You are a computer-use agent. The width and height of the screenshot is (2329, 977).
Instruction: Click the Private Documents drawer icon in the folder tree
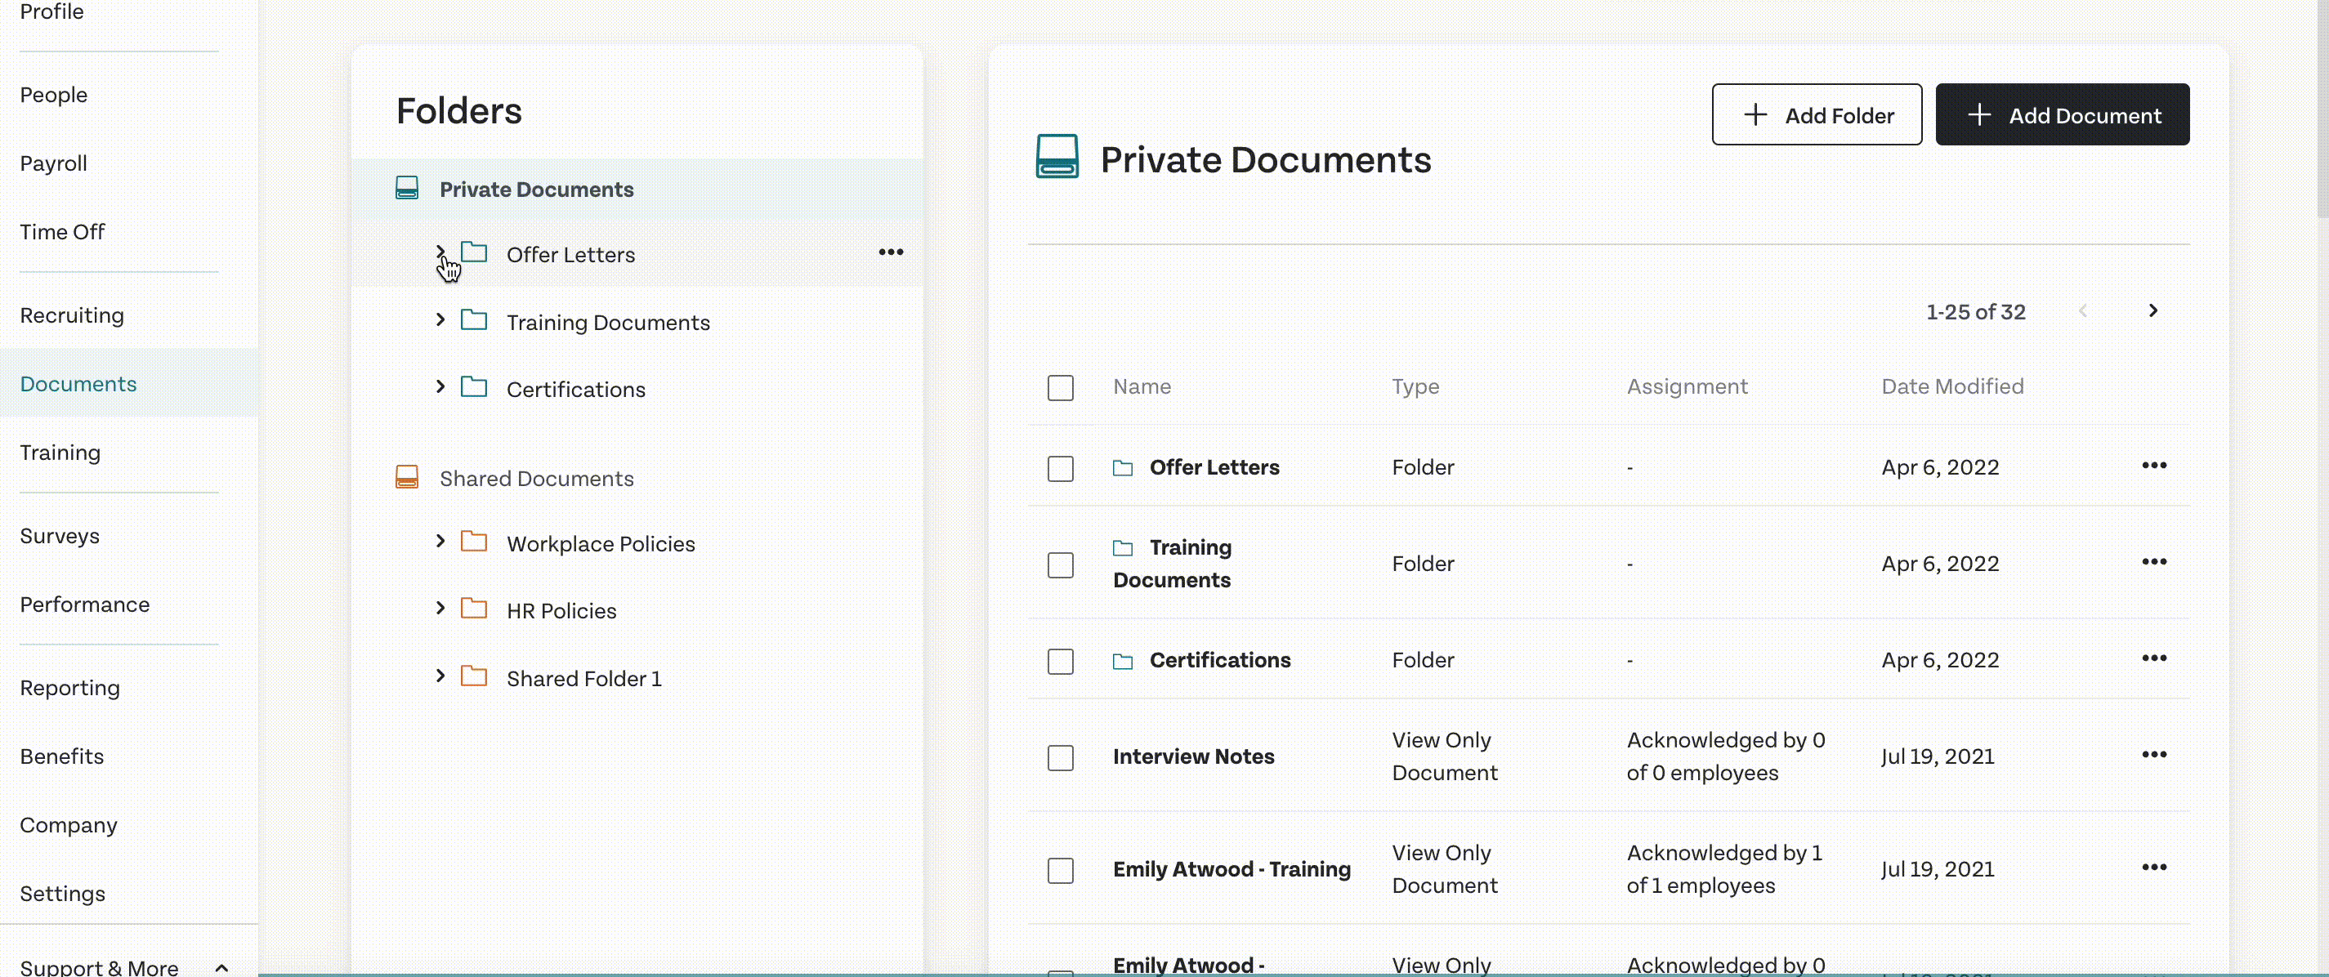pyautogui.click(x=407, y=188)
